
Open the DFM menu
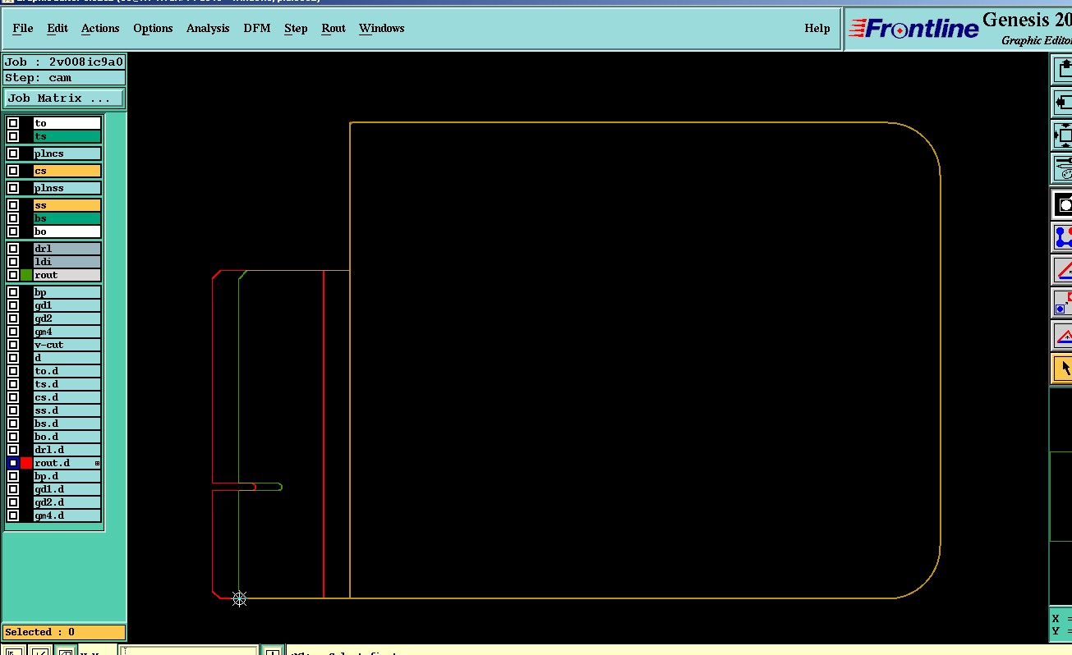tap(257, 29)
